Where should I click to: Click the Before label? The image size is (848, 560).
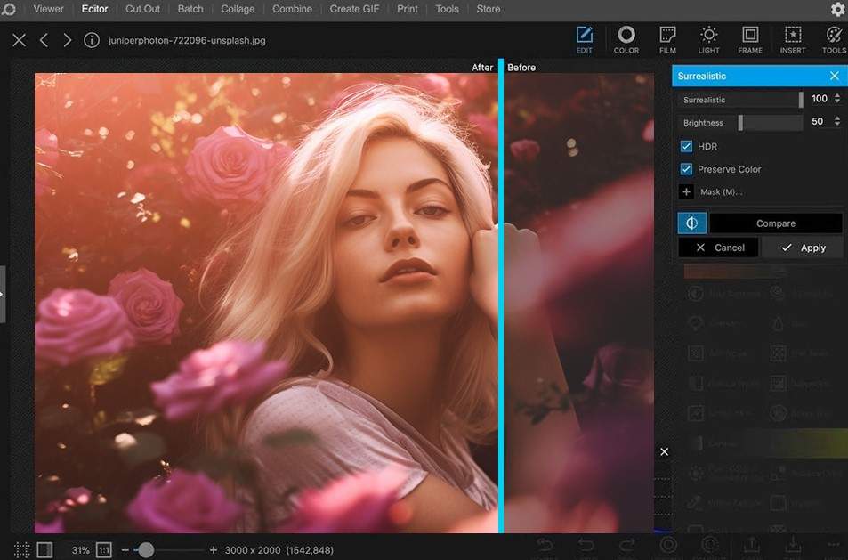521,67
